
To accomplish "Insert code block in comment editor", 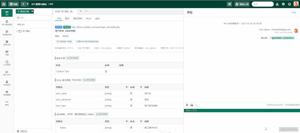I will (x=196, y=105).
